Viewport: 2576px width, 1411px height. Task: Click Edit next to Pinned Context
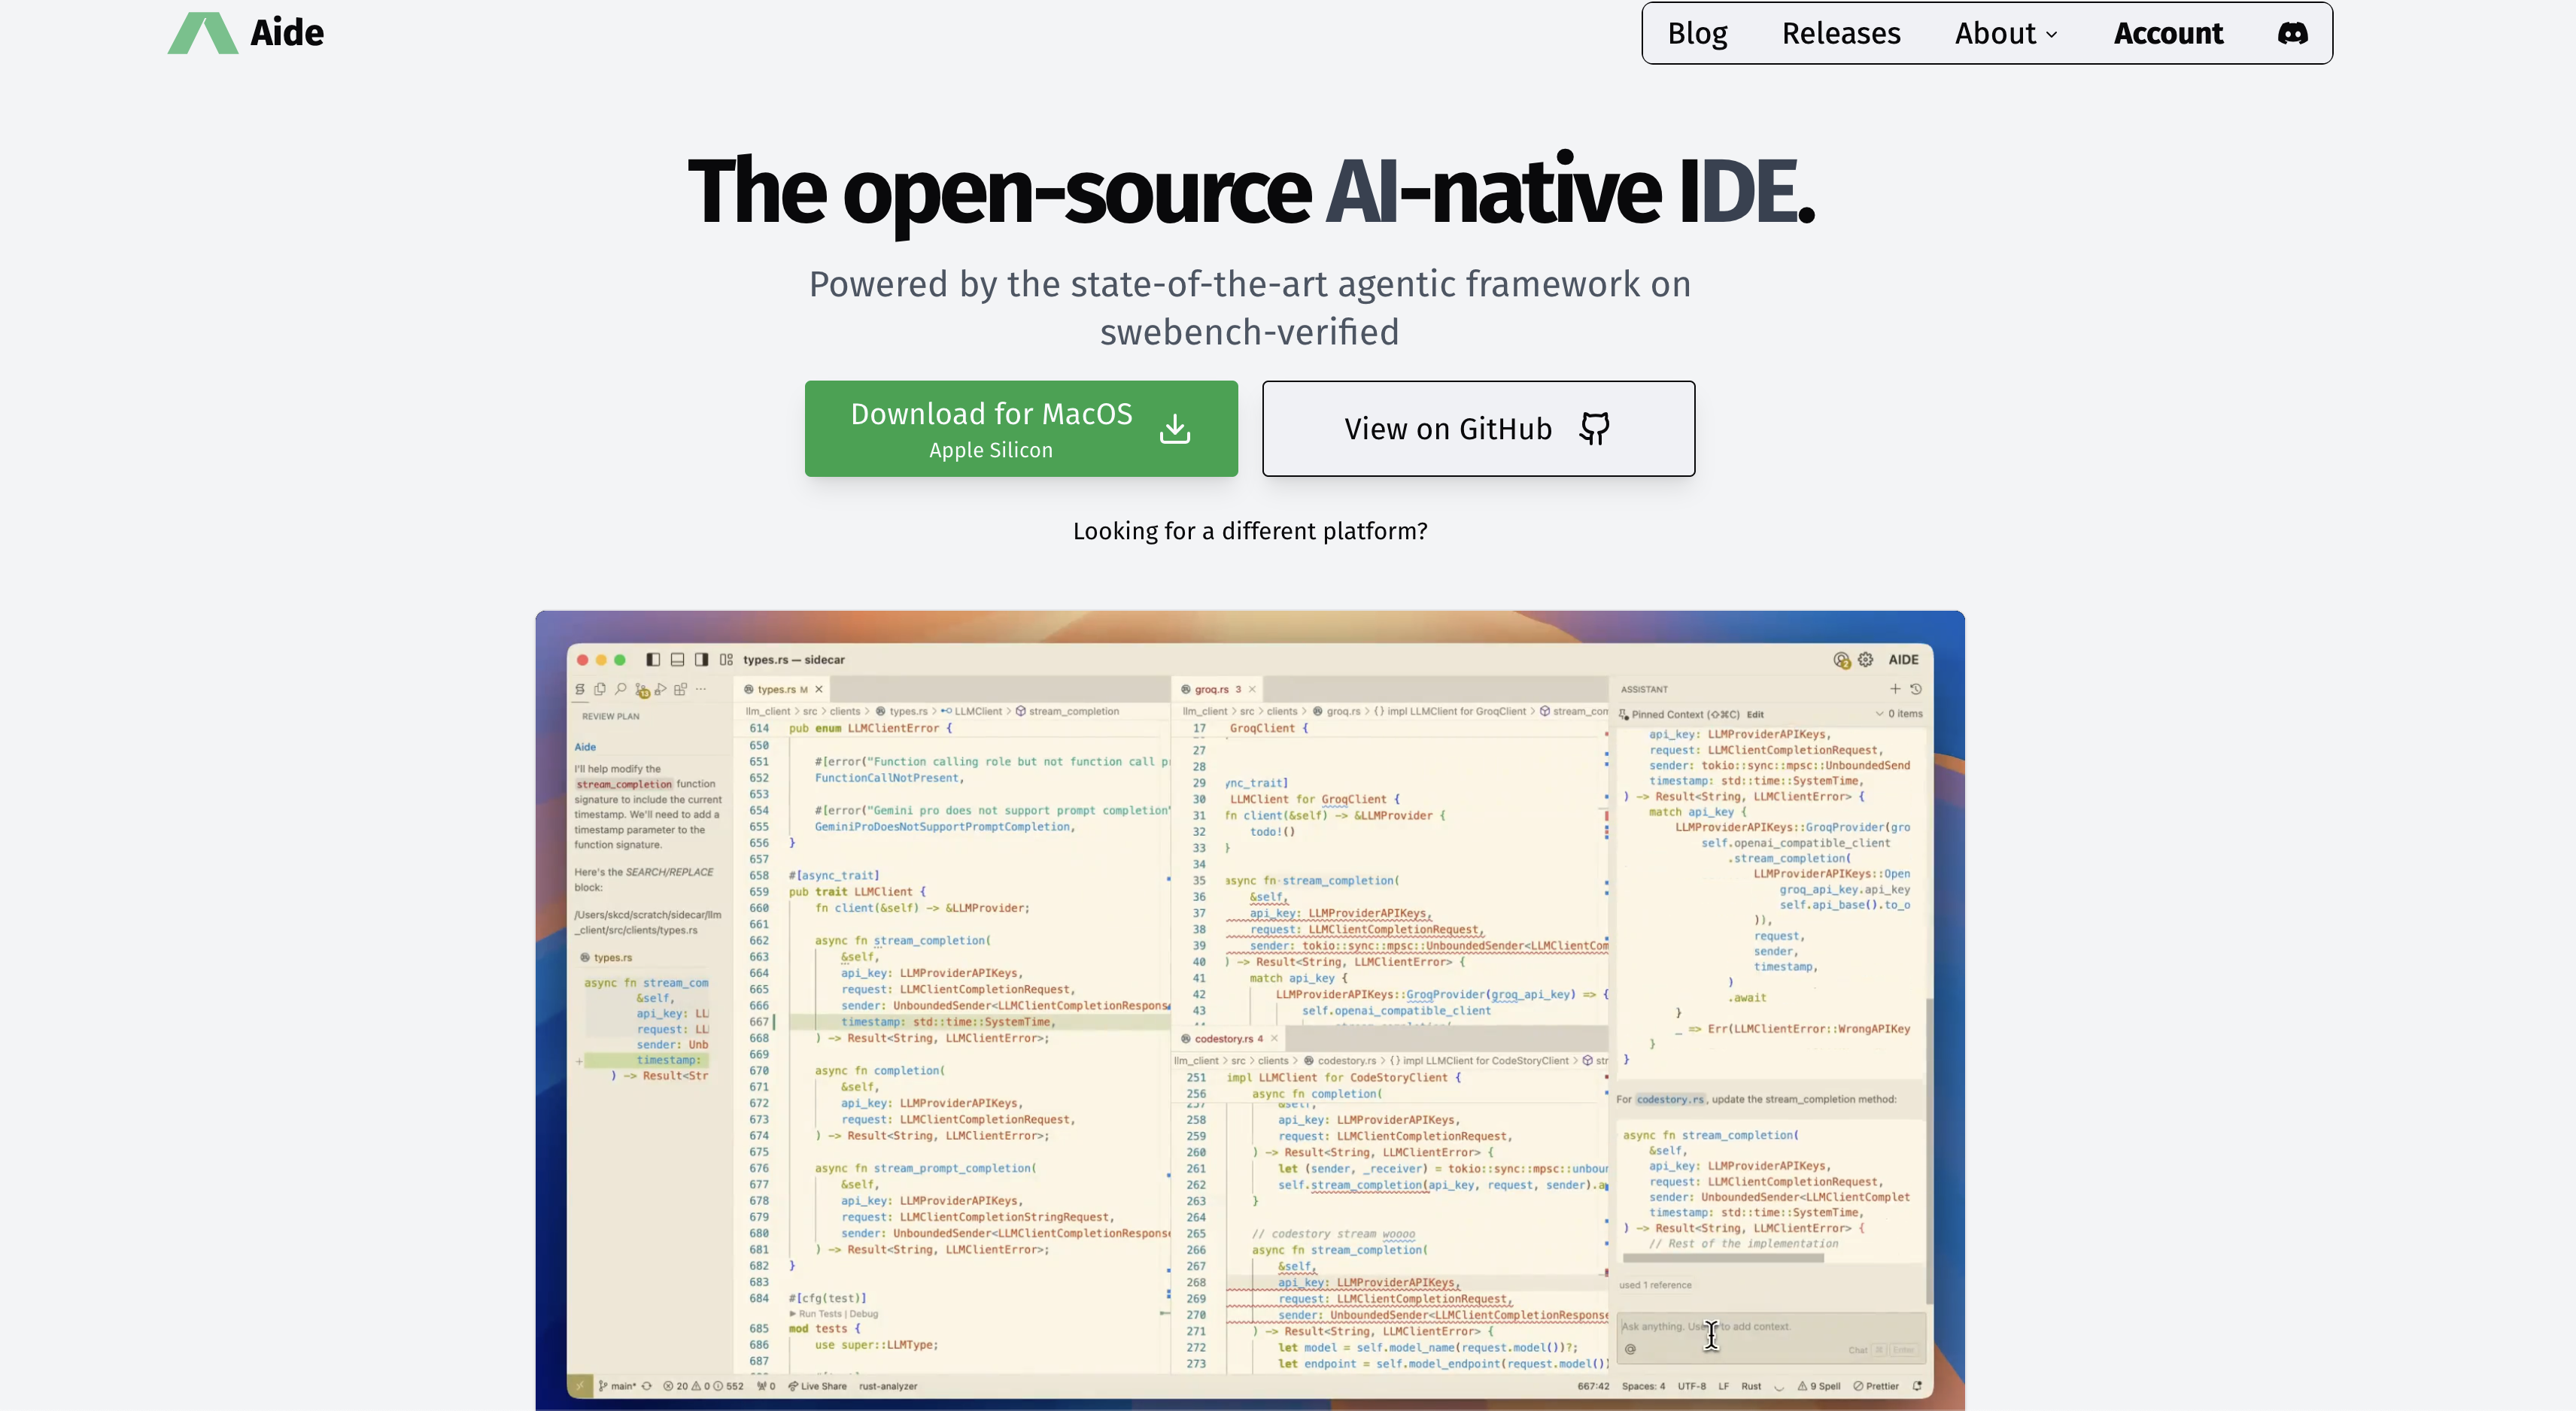click(x=1755, y=714)
